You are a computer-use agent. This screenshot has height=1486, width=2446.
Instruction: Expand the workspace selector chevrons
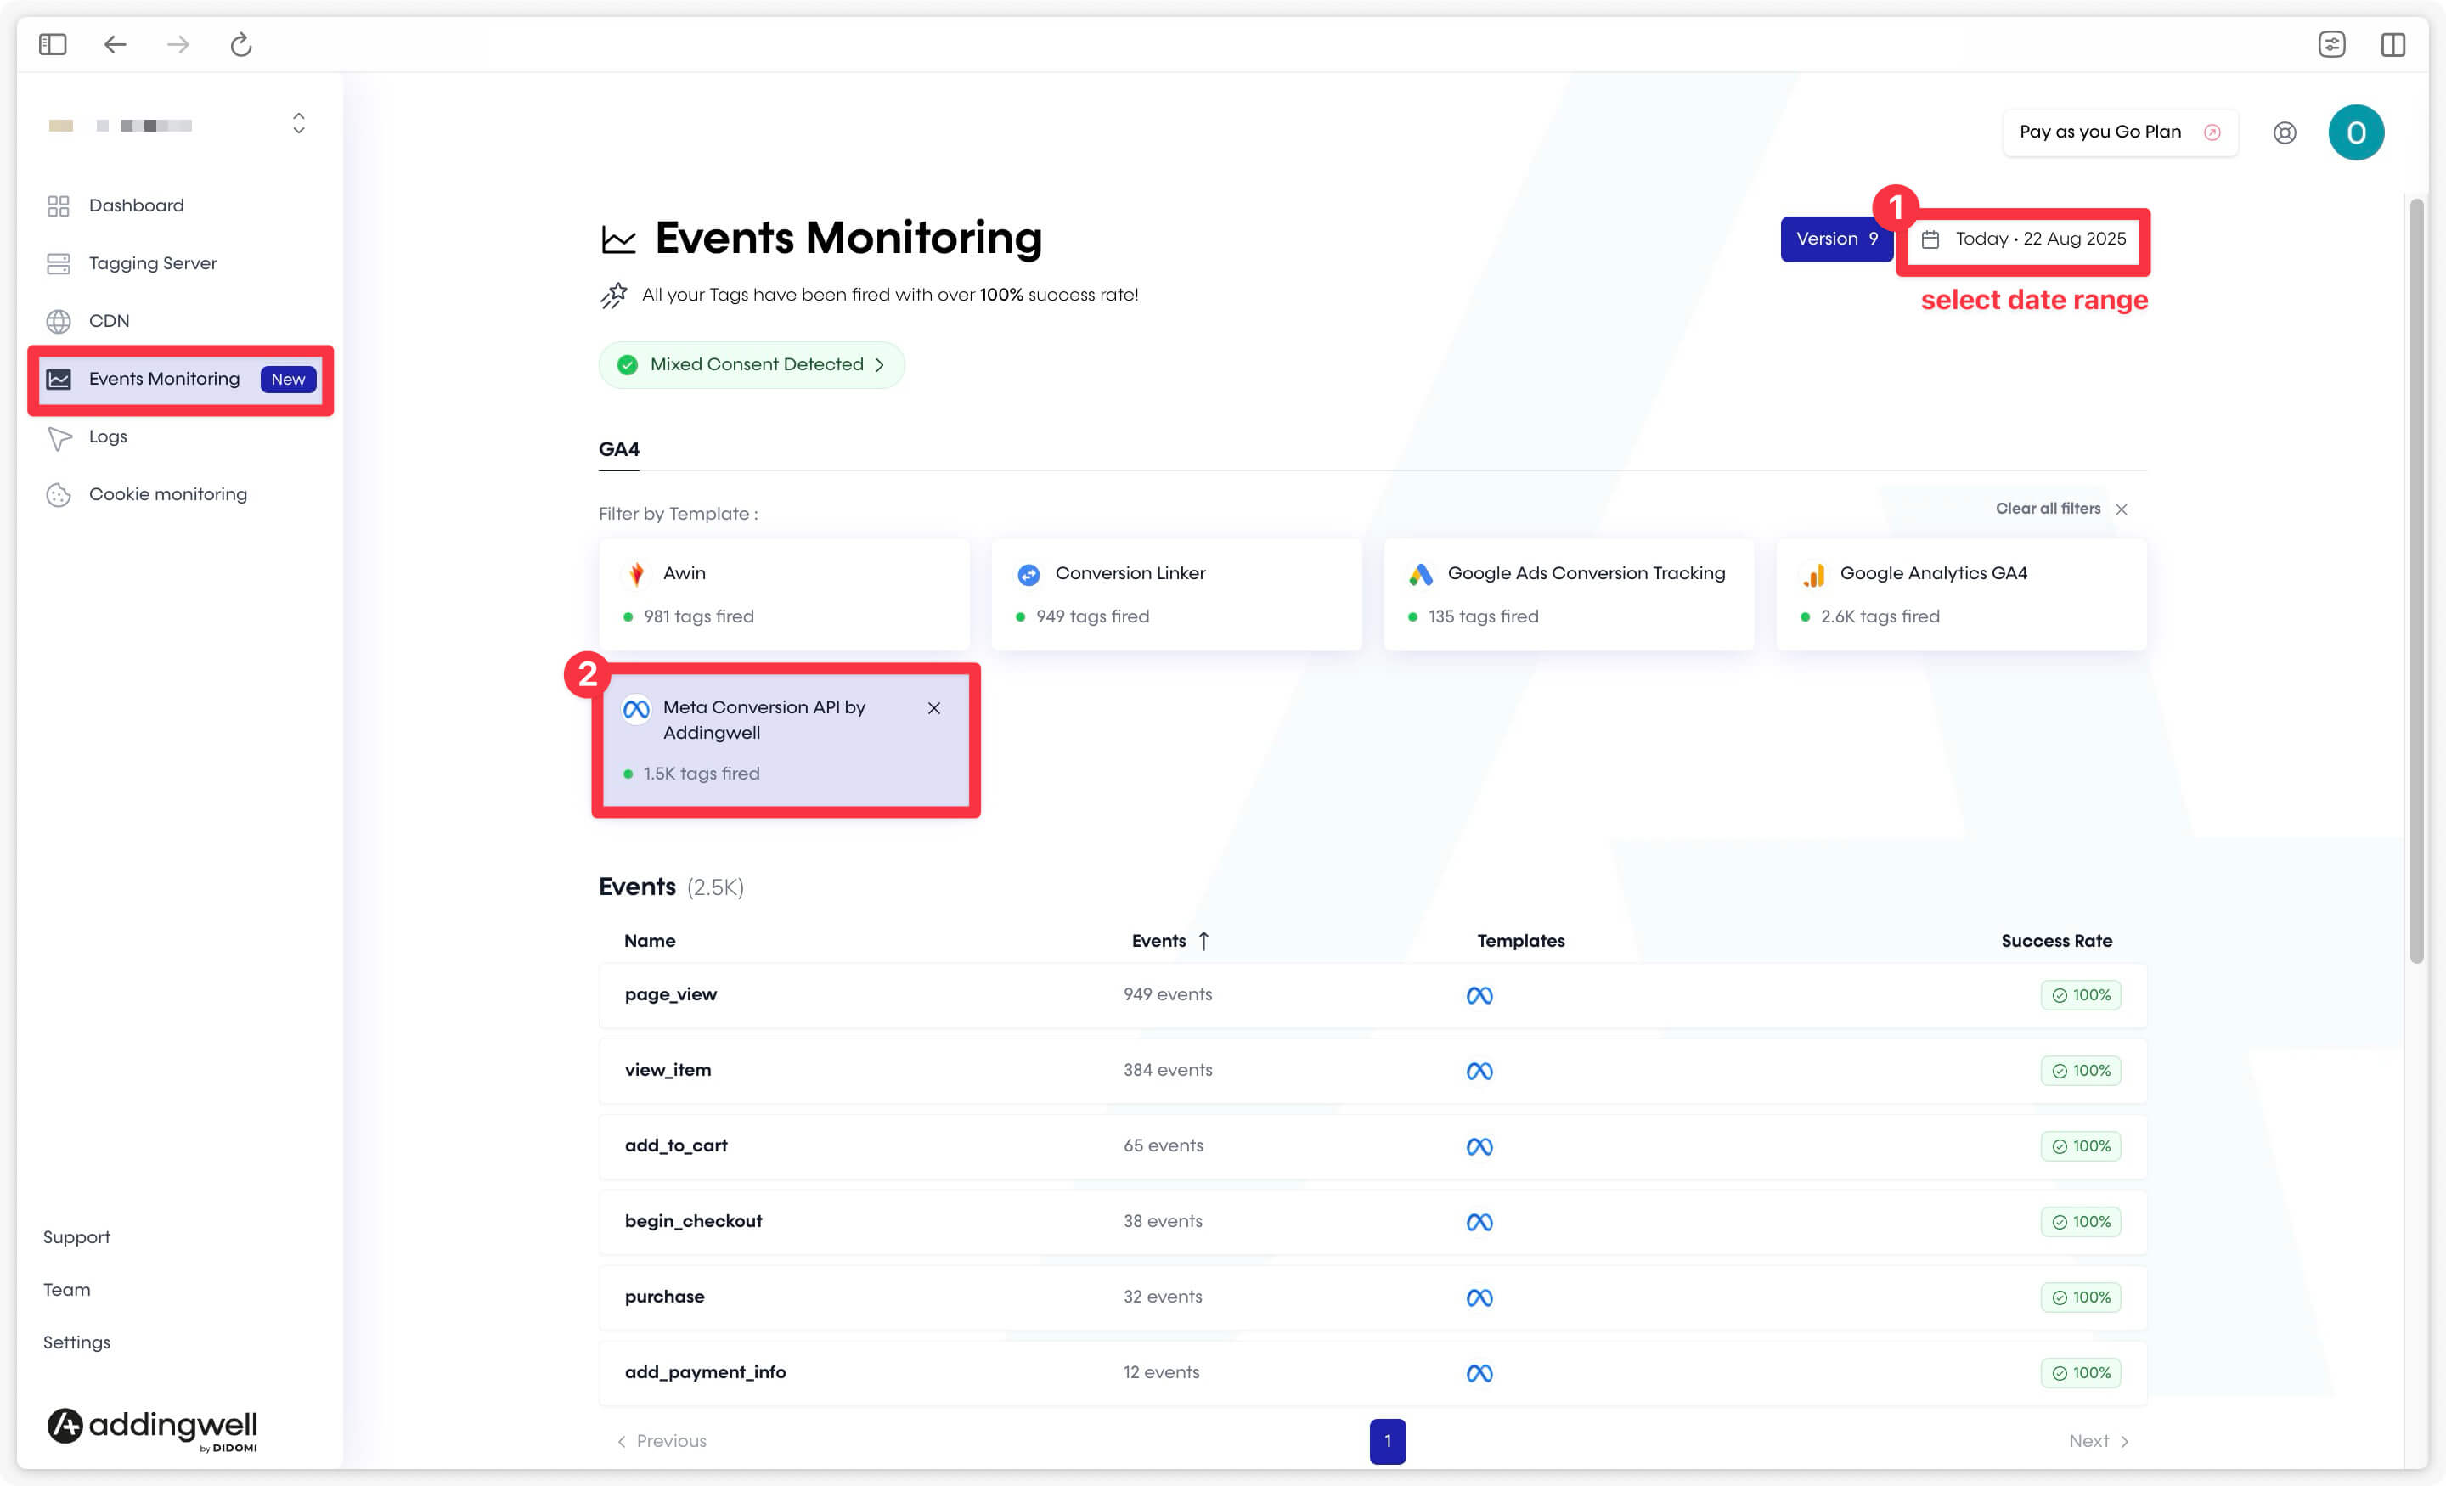click(298, 124)
